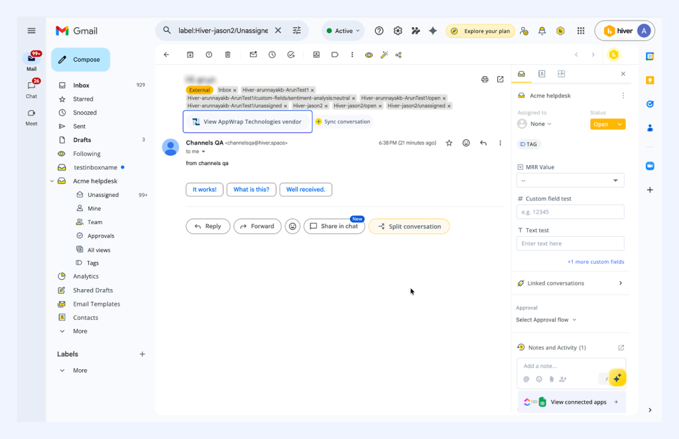Delete the open conversation
This screenshot has height=439, width=679.
click(227, 54)
